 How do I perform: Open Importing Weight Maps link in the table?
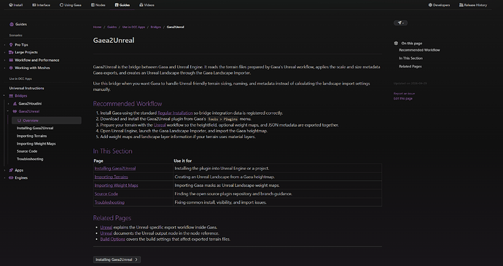pyautogui.click(x=116, y=185)
